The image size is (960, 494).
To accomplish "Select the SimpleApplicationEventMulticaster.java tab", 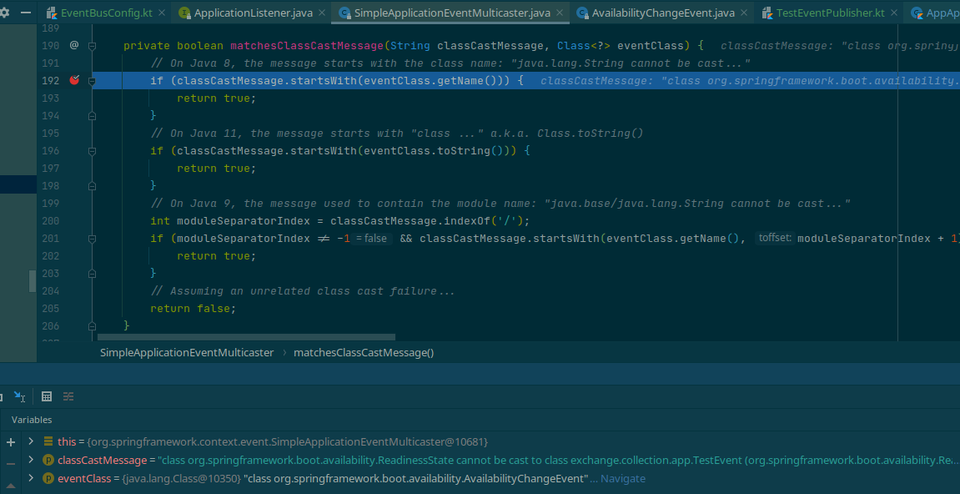I will 452,13.
